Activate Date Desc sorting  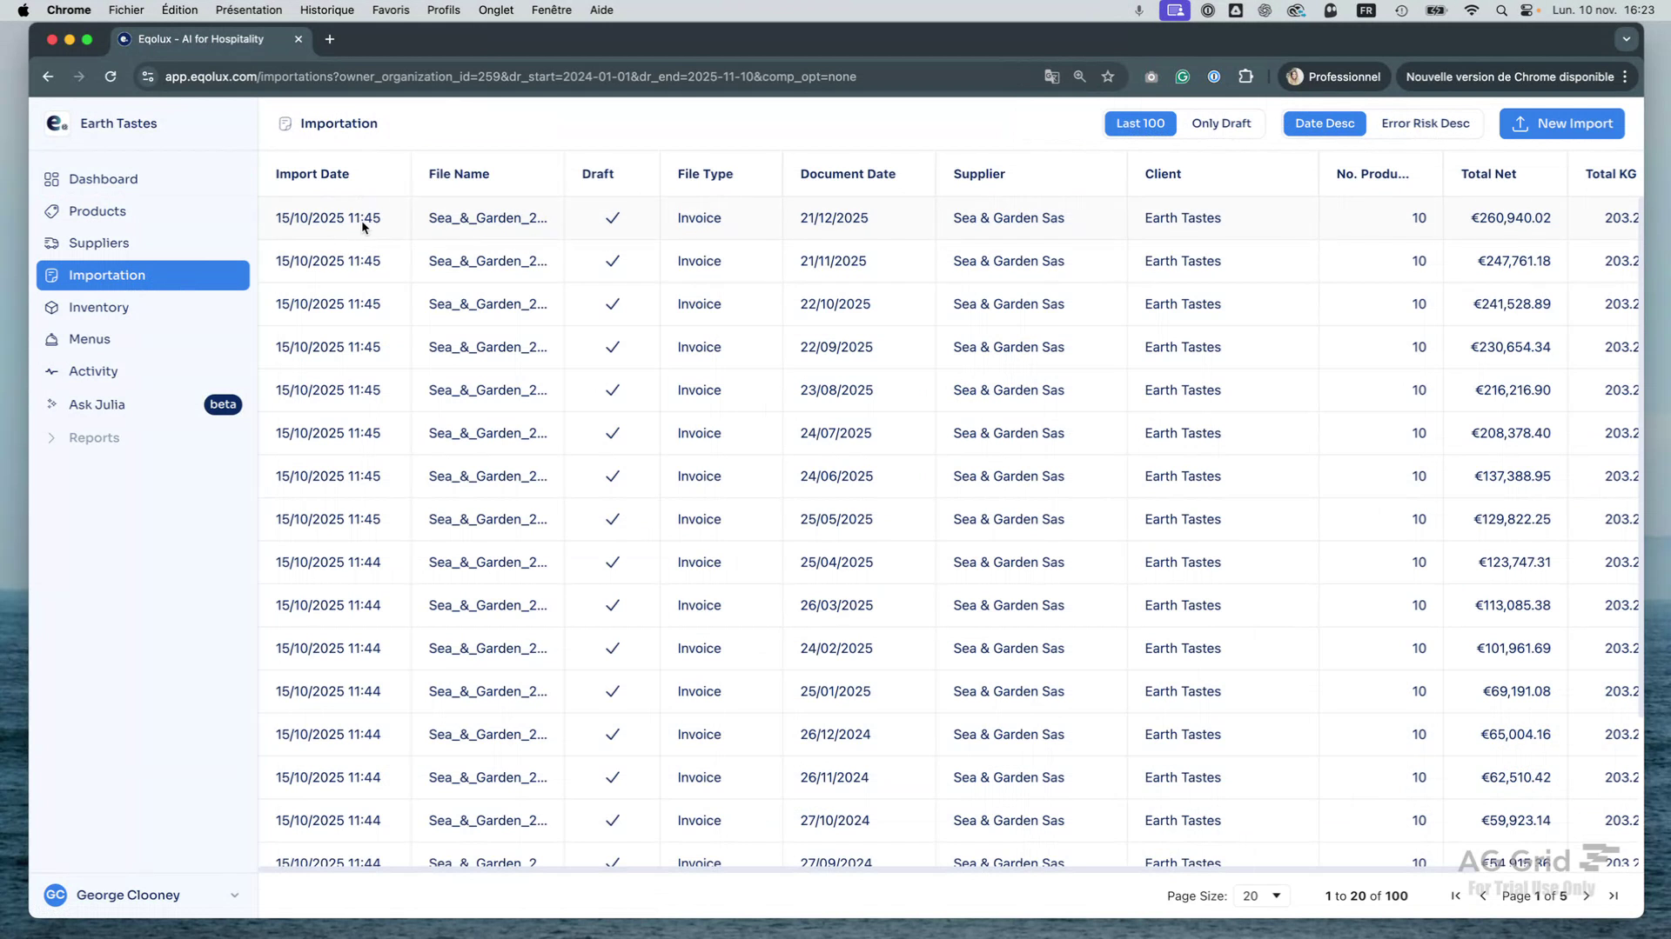click(1324, 123)
